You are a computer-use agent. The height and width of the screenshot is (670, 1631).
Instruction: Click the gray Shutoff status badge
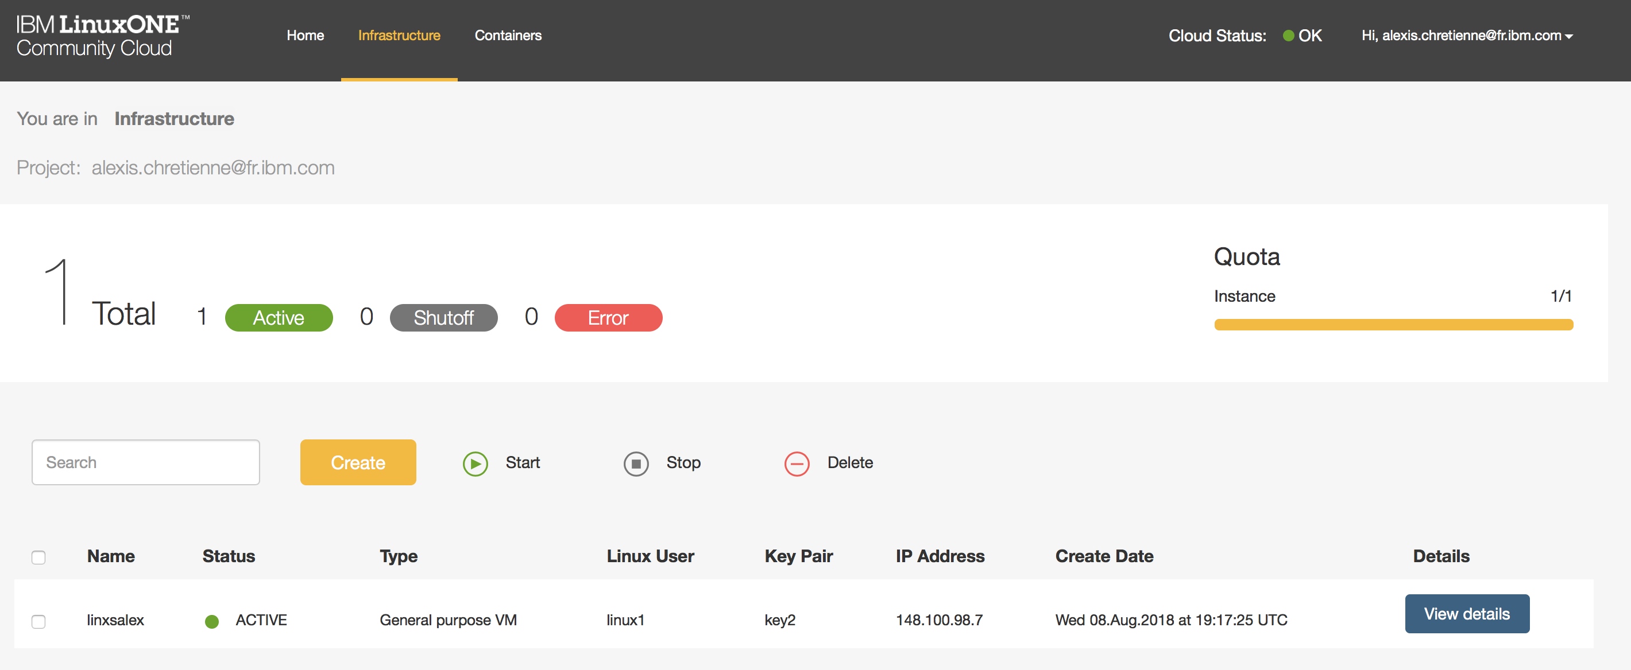(x=443, y=318)
